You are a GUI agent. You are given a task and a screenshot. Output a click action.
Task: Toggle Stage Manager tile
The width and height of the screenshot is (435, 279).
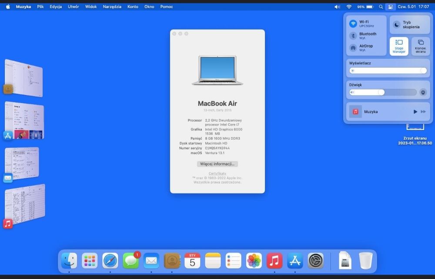399,46
